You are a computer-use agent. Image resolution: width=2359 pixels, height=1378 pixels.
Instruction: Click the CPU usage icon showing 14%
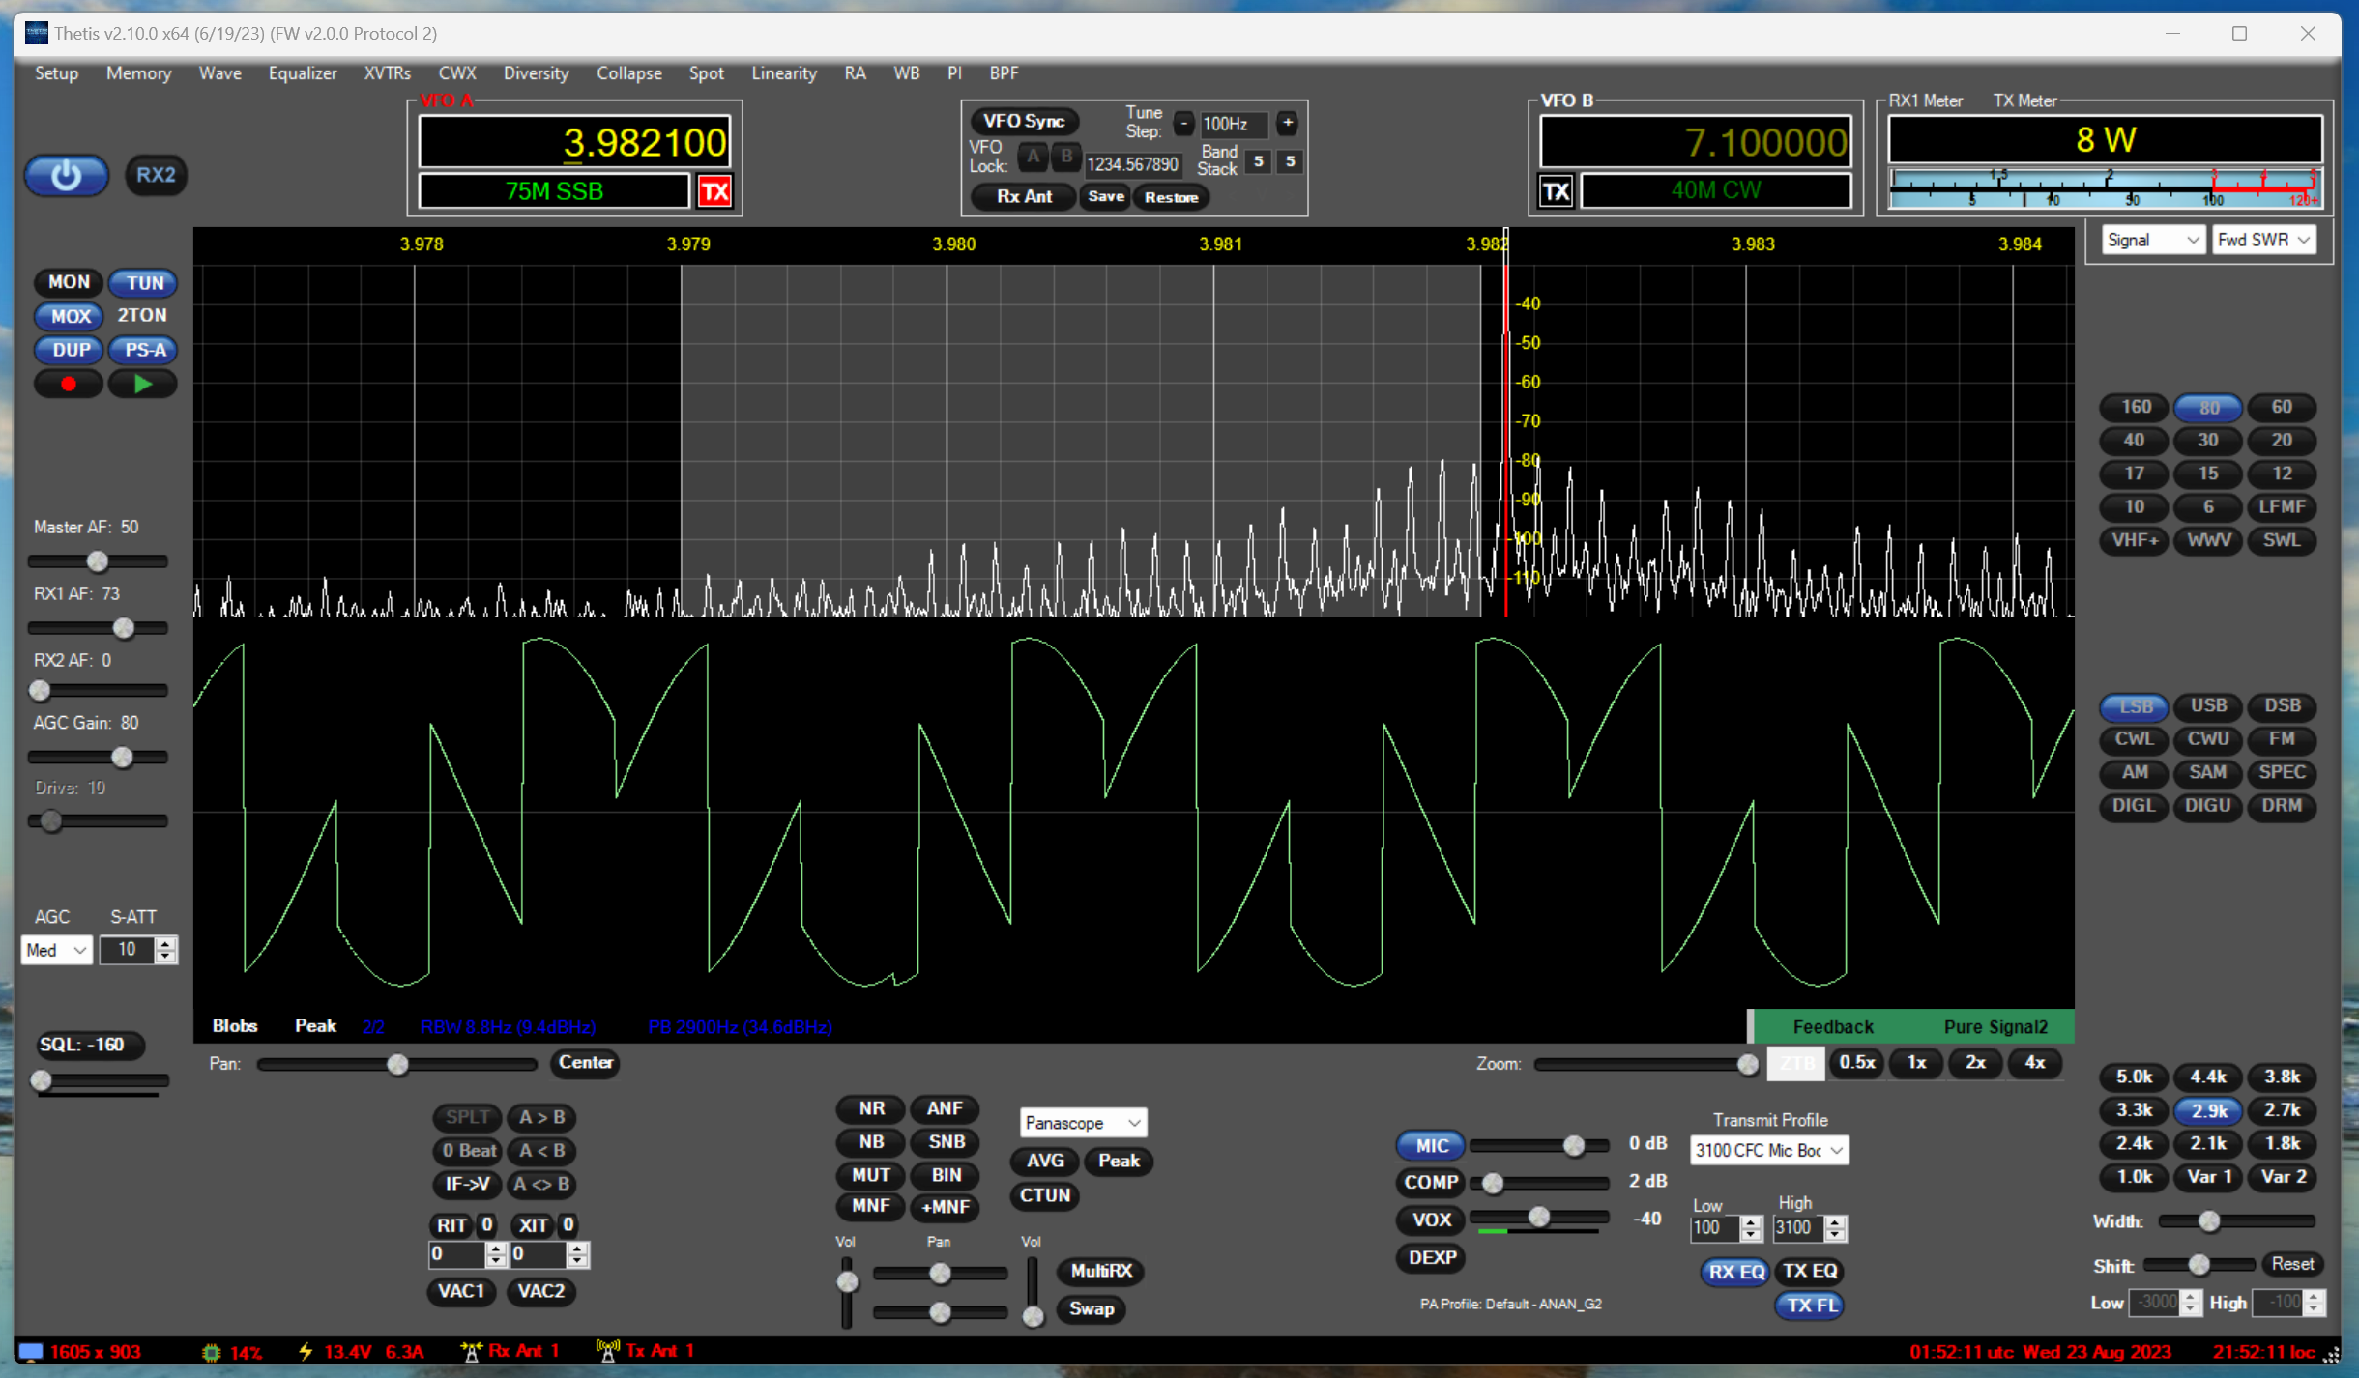click(211, 1352)
